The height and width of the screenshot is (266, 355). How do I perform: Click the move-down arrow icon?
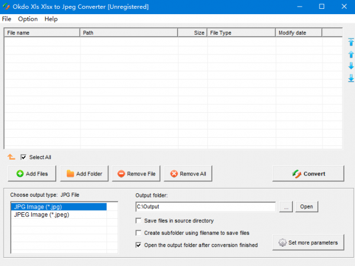coord(351,66)
